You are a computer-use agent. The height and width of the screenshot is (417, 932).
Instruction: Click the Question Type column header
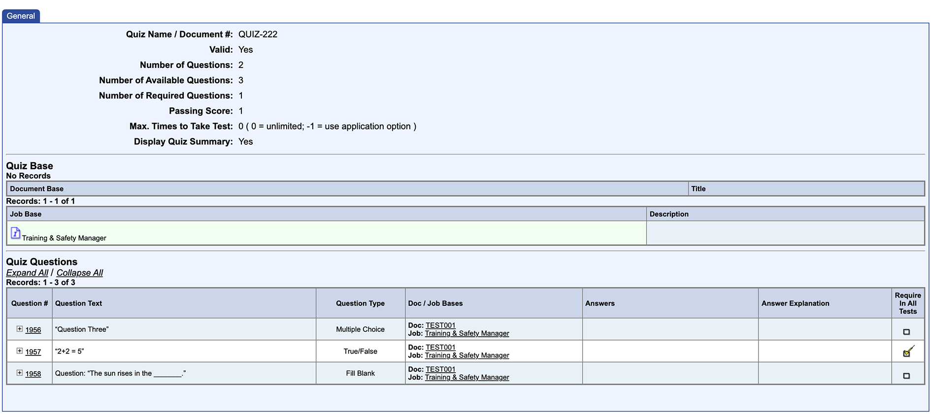[x=360, y=303]
